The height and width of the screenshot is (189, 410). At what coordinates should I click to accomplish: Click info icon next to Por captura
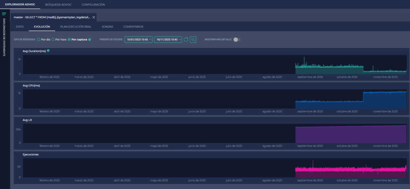tap(90, 40)
